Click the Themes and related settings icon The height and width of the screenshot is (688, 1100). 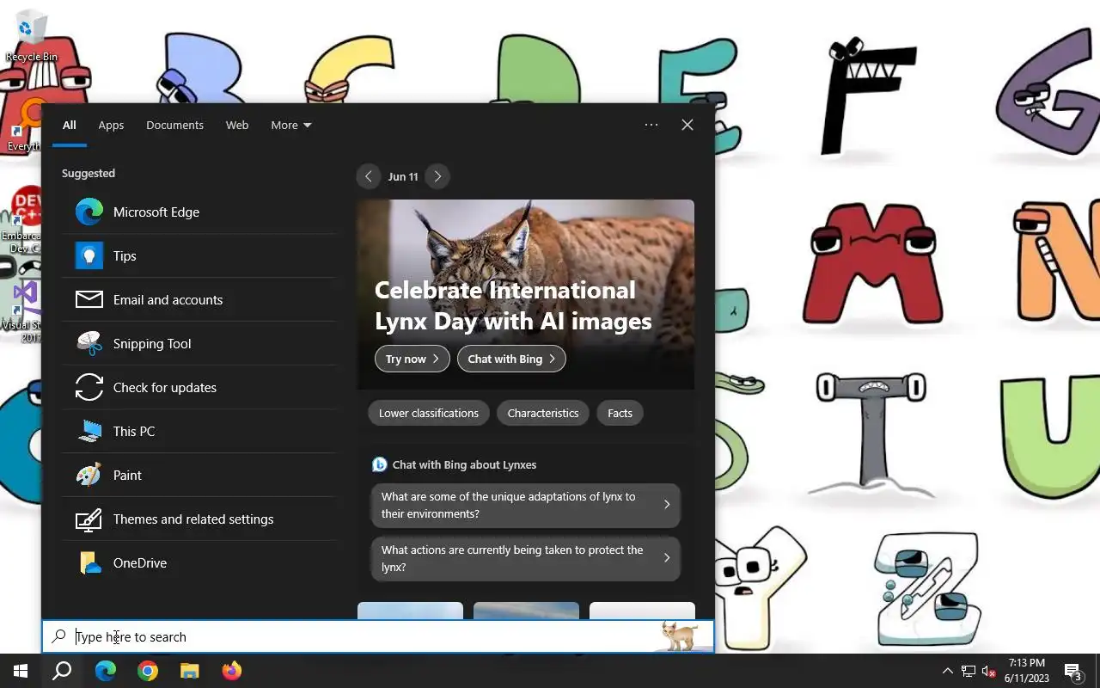tap(89, 519)
